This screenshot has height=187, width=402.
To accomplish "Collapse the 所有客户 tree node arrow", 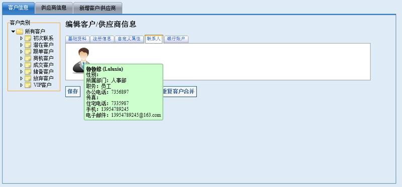I will coord(14,32).
